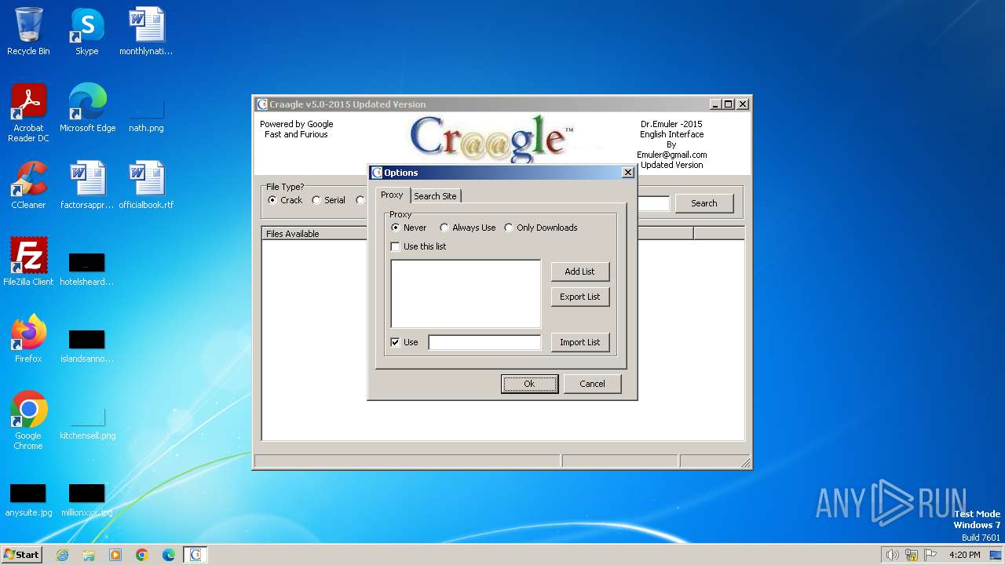Click the Action Center flag tray icon
Viewport: 1005px width, 565px height.
point(930,555)
